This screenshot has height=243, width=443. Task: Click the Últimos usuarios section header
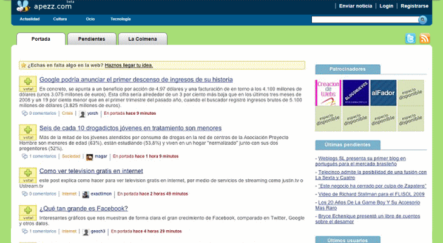pos(348,240)
